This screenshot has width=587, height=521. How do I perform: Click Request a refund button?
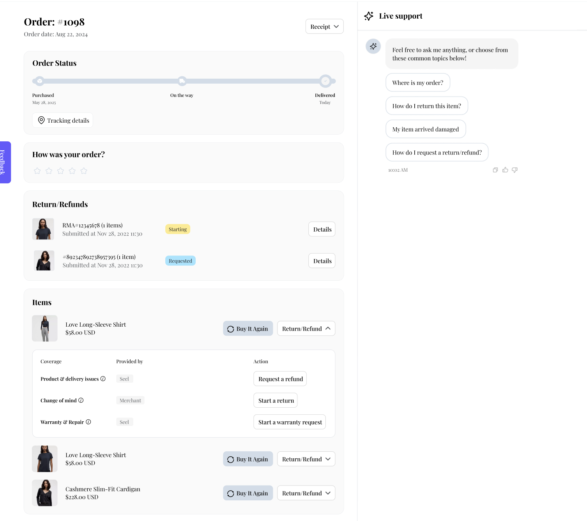click(280, 379)
